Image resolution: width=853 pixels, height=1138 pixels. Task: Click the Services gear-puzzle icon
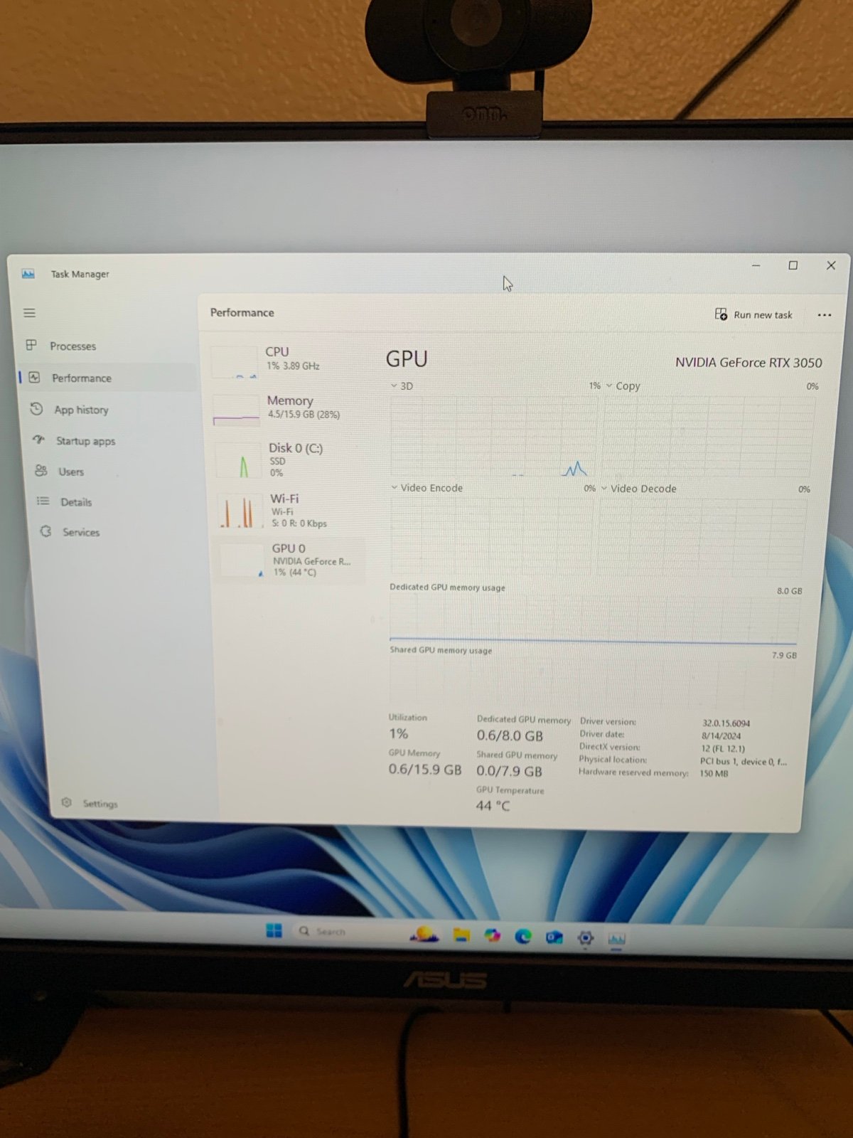[x=46, y=531]
